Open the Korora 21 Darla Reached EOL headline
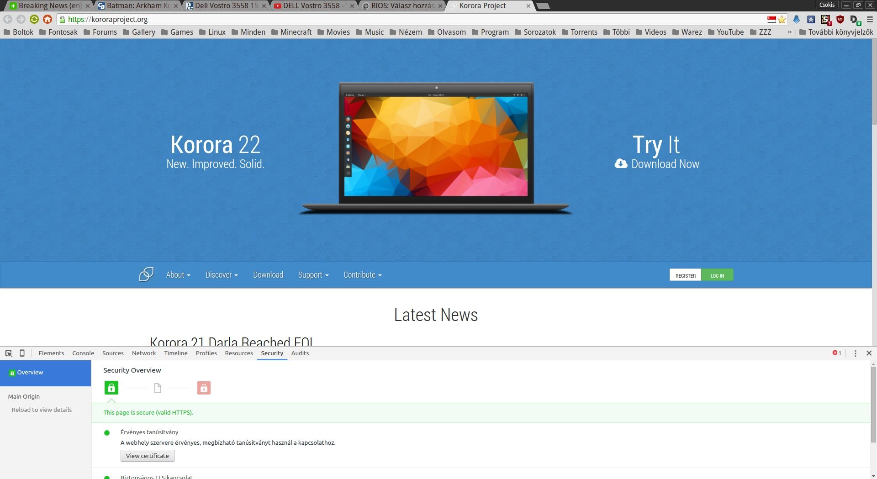This screenshot has width=877, height=479. [232, 341]
